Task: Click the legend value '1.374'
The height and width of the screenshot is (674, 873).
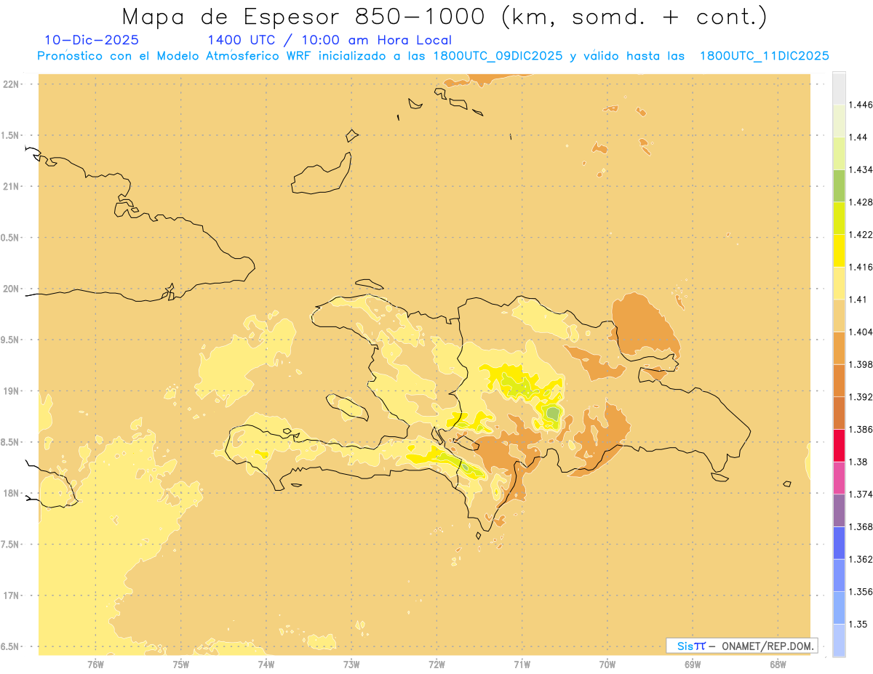Action: 861,494
